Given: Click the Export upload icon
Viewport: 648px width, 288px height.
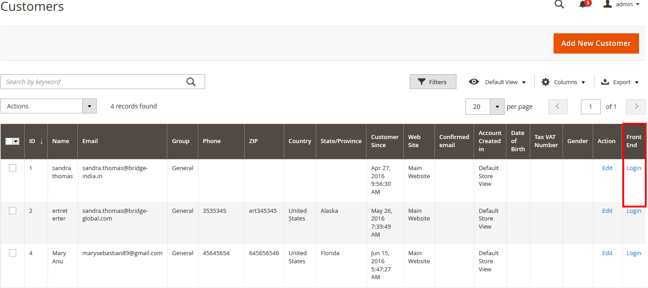Looking at the screenshot, I should [605, 82].
